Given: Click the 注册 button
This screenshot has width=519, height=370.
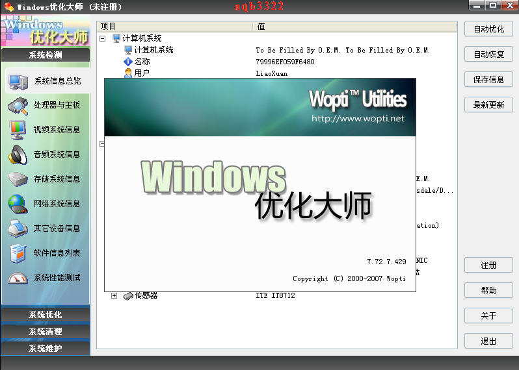Looking at the screenshot, I should (488, 265).
